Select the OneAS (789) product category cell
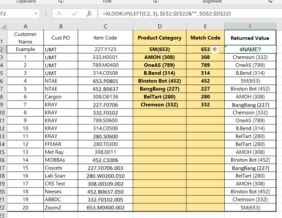Screen dimensions: 282x218 159,65
